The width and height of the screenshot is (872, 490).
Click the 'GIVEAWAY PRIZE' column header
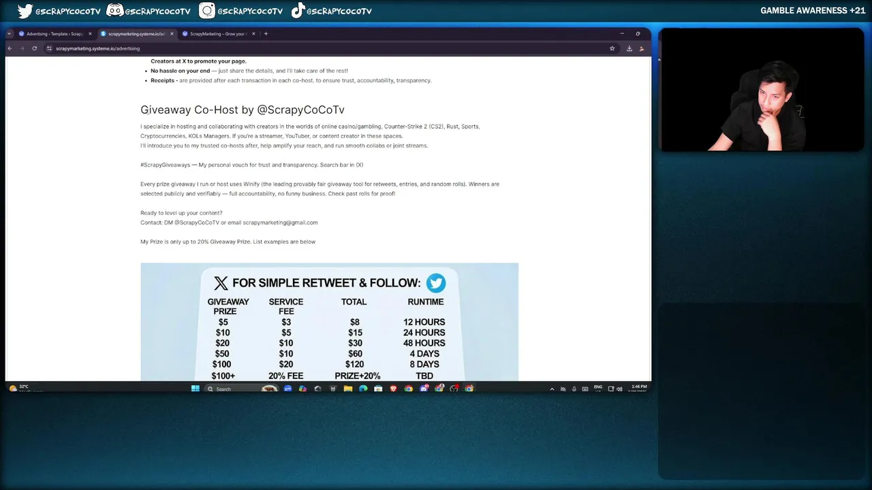coord(228,306)
